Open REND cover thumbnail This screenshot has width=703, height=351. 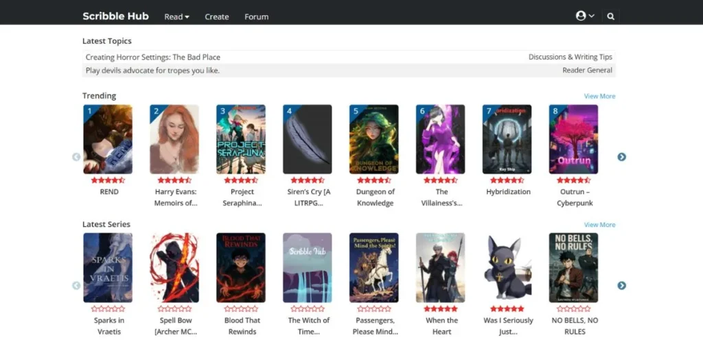coord(108,139)
